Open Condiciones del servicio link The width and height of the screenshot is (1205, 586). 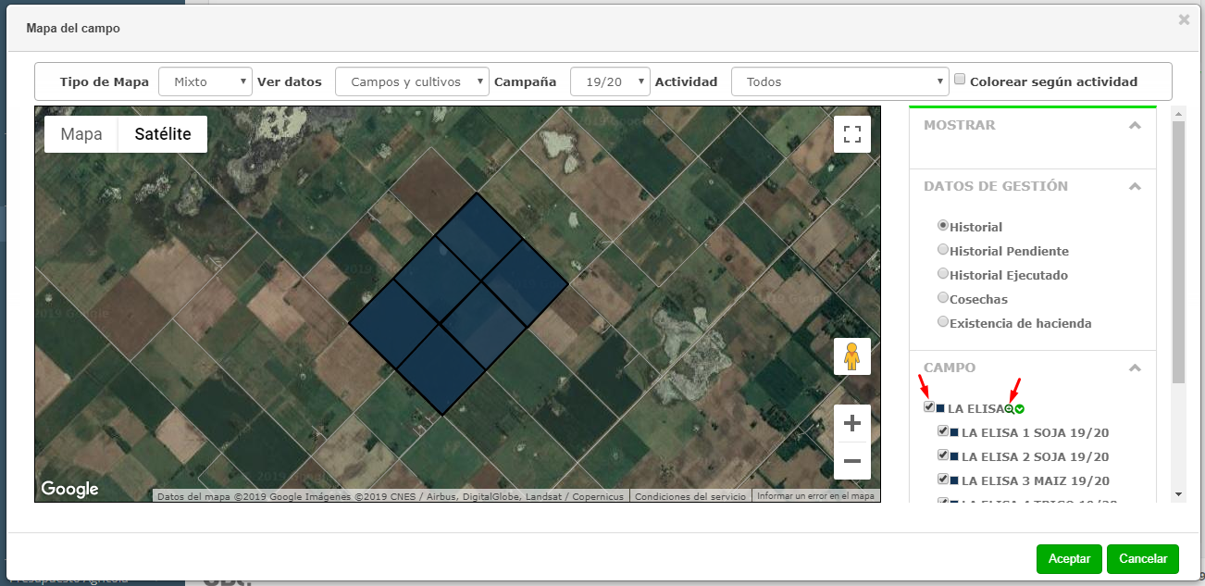[x=690, y=496]
